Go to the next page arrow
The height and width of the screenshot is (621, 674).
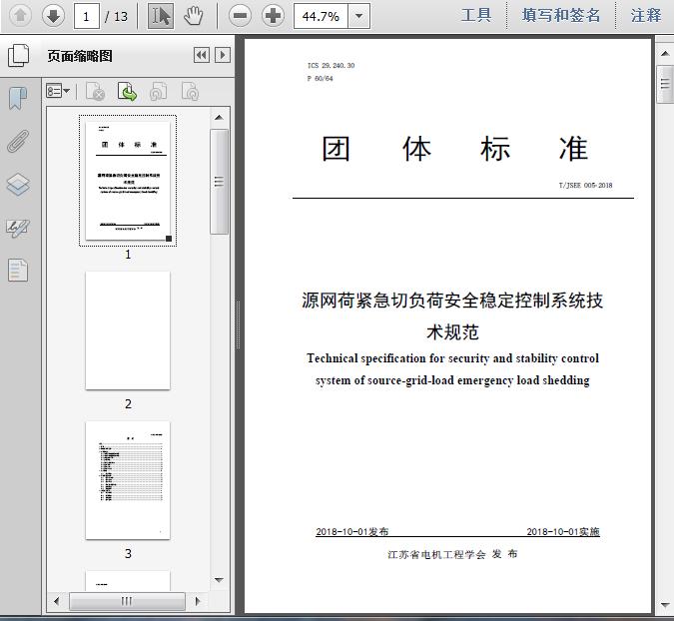[x=53, y=15]
